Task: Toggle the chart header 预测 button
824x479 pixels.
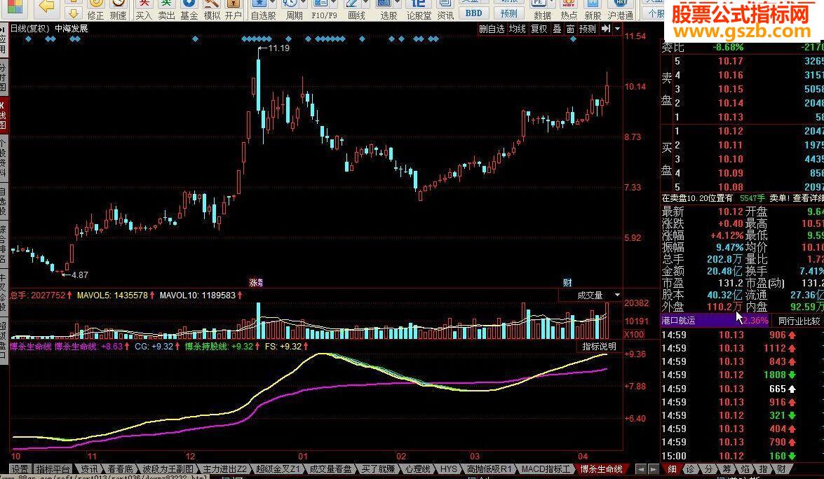Action: (588, 29)
